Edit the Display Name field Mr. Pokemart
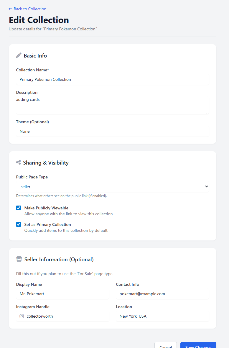229x348 pixels. click(x=62, y=294)
